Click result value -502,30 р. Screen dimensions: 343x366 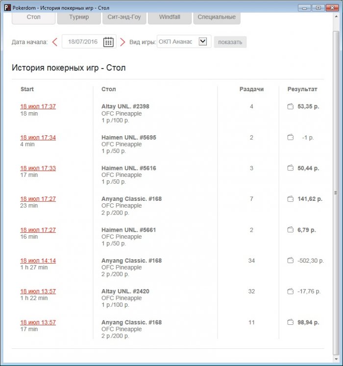coord(311,261)
